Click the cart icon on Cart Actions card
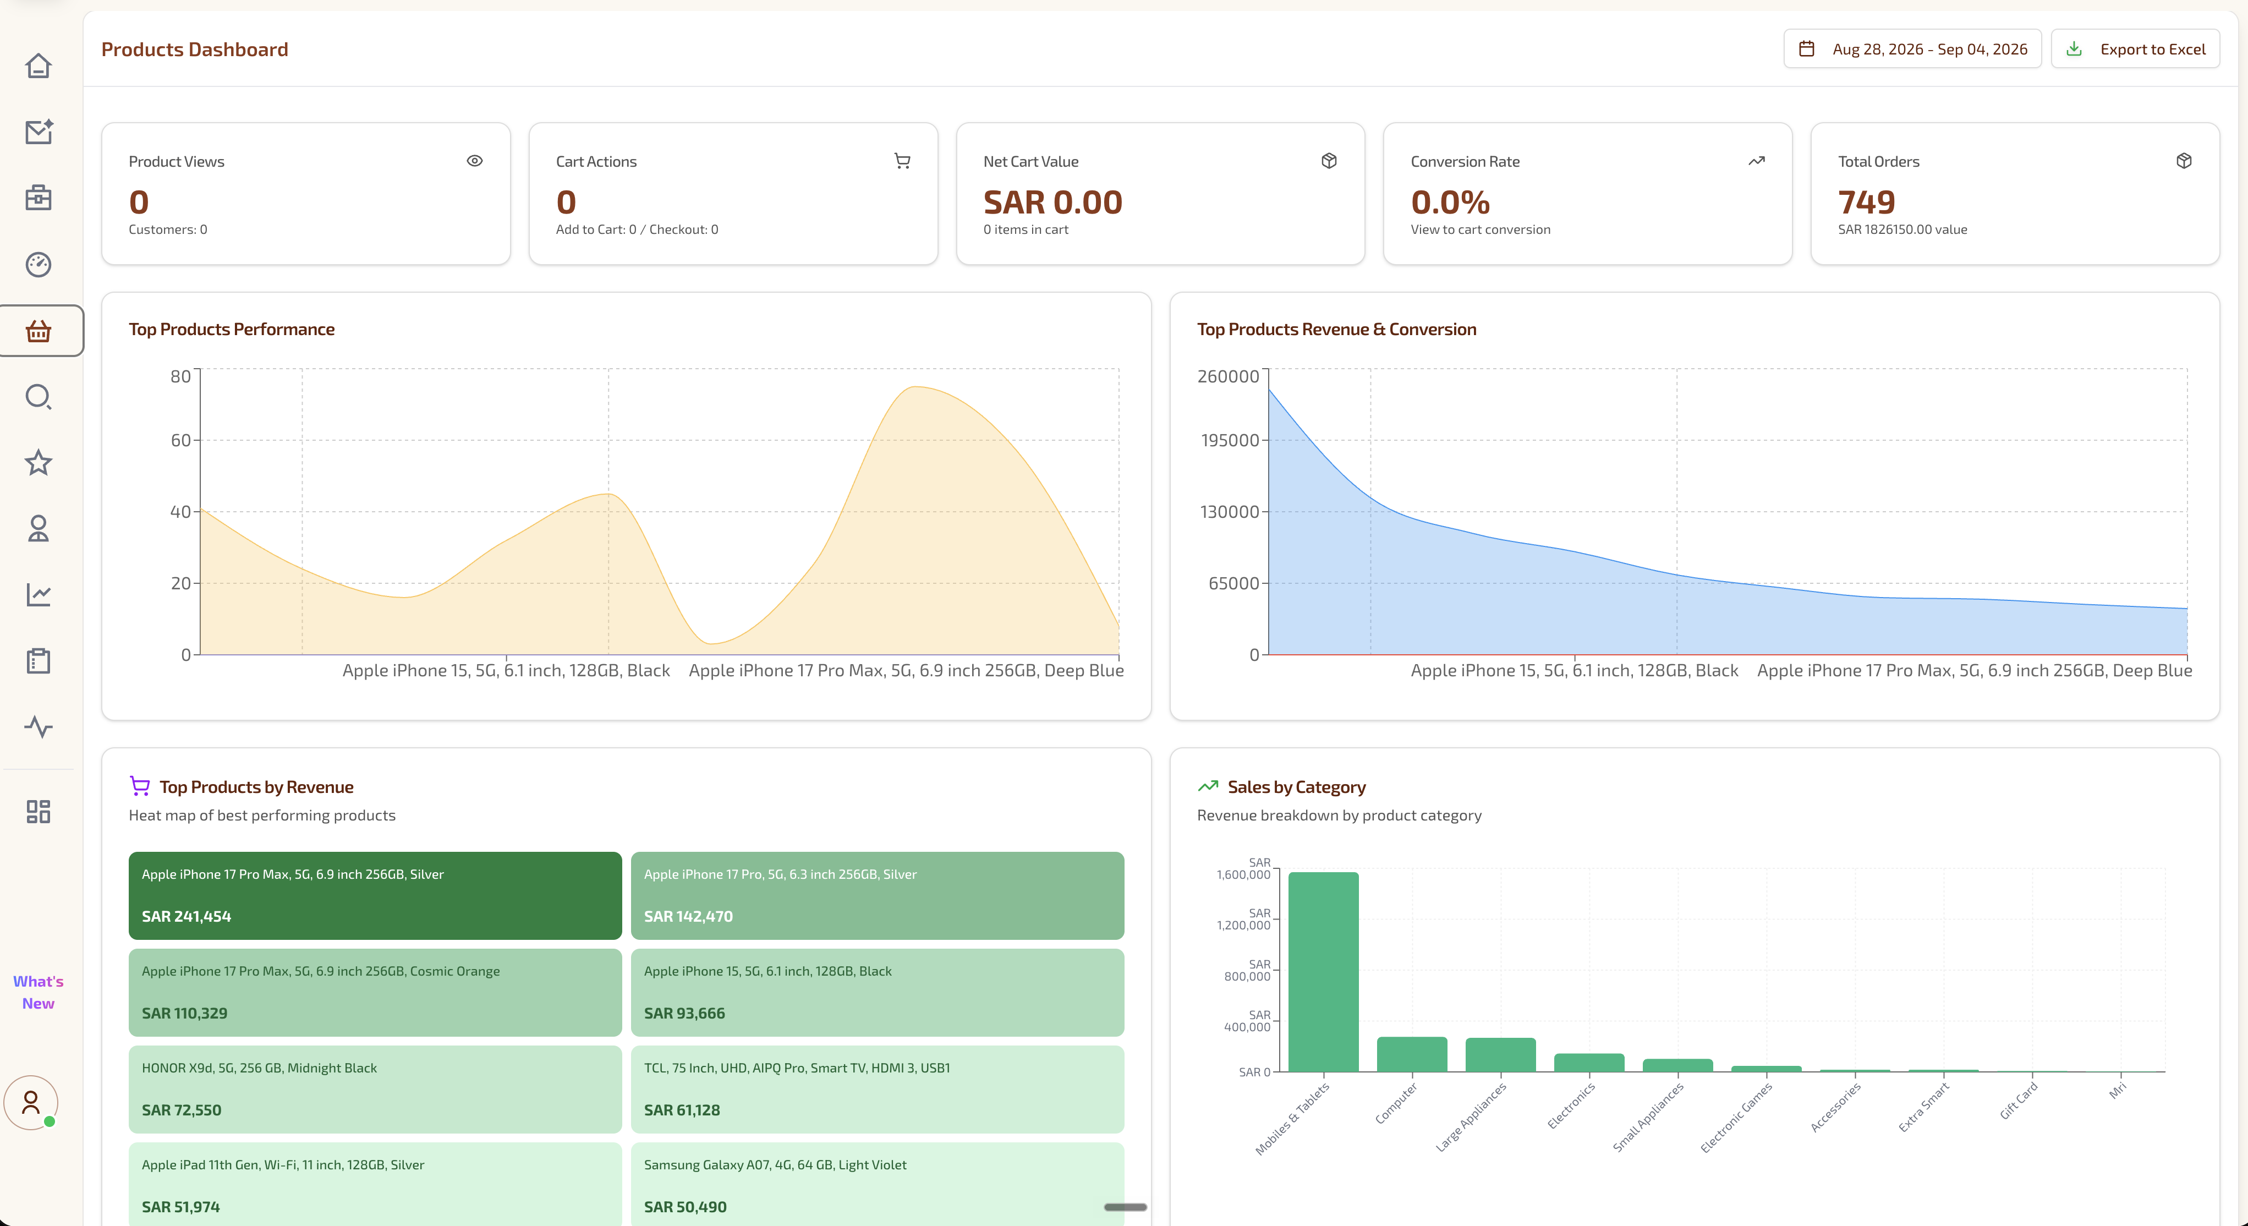The height and width of the screenshot is (1226, 2248). (902, 161)
